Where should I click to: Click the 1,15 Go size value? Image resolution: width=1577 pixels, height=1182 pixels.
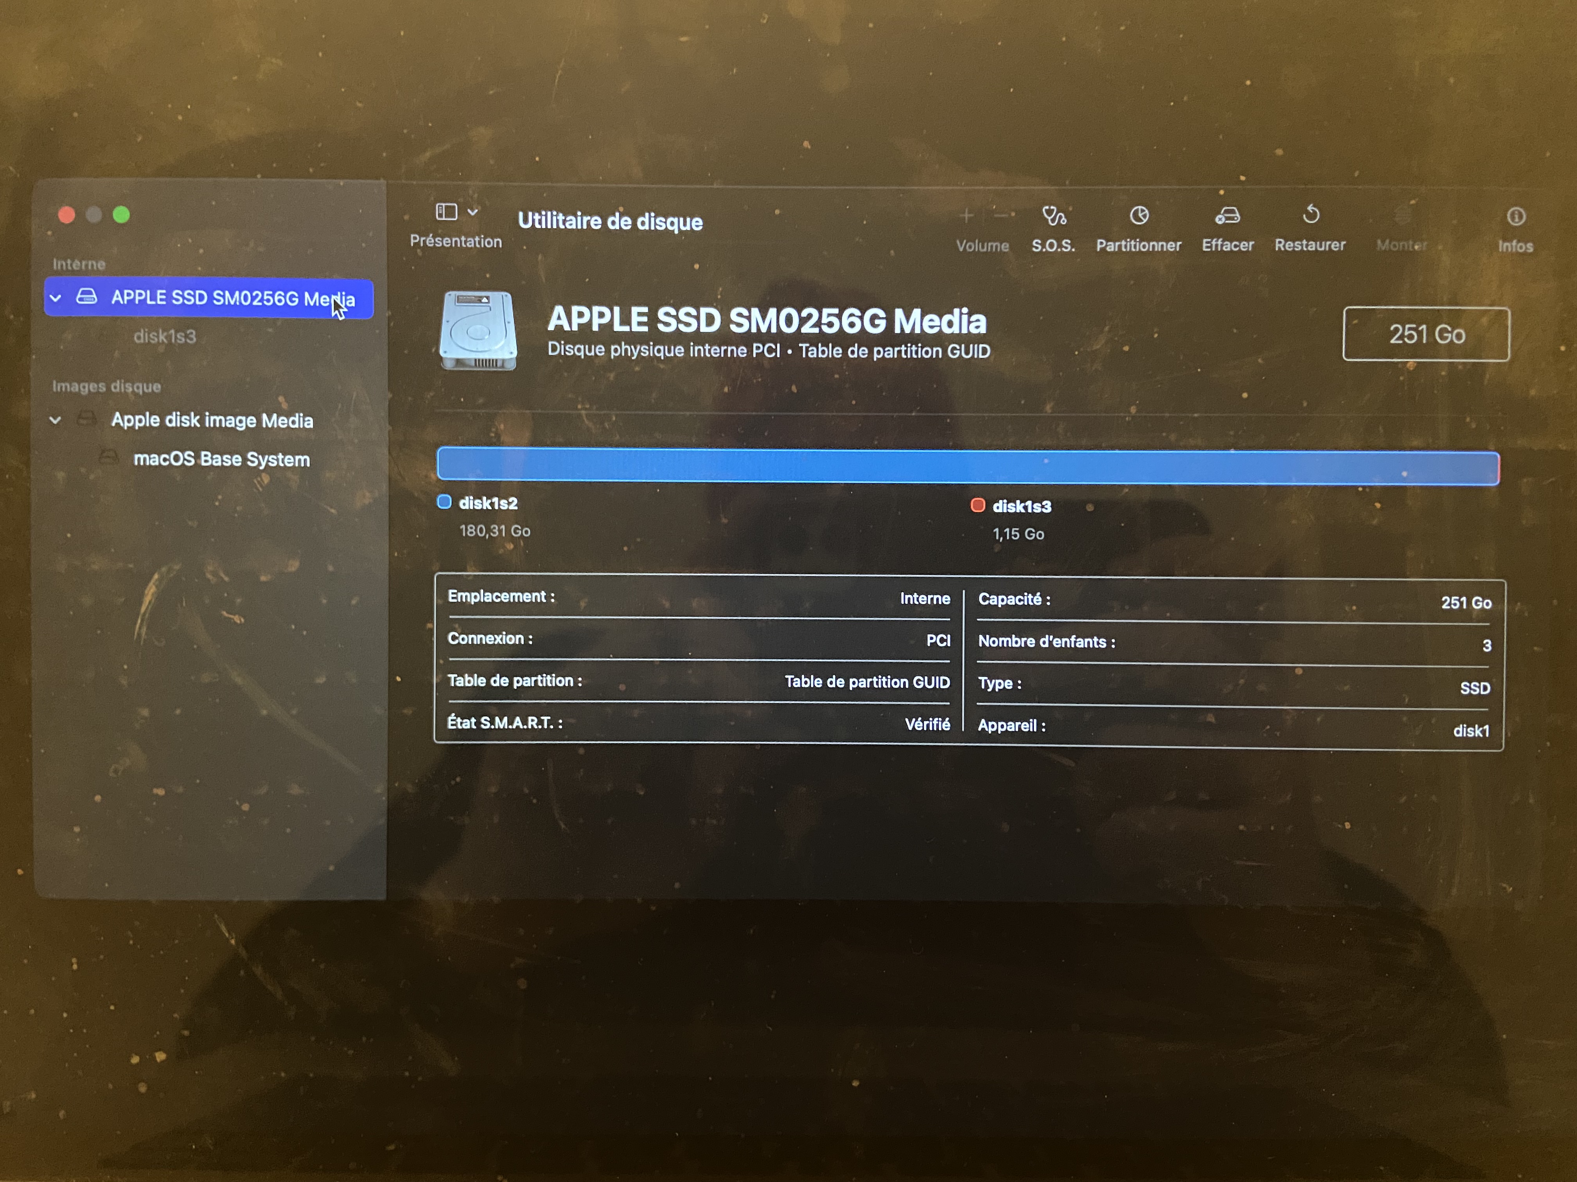point(1018,534)
